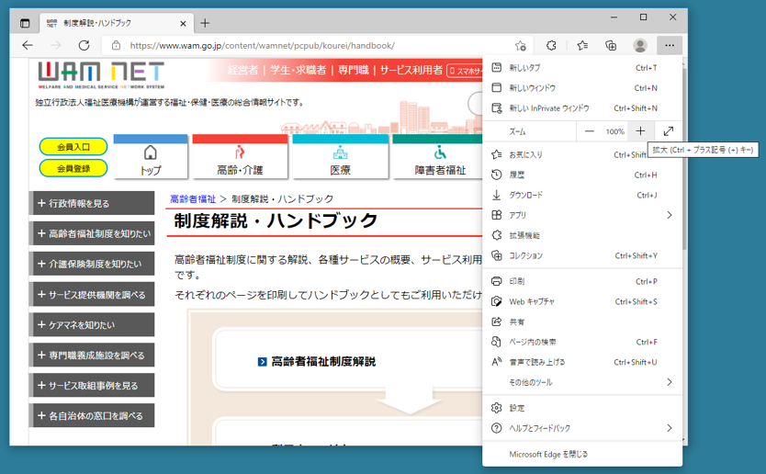Open お気に入り from the menu

581,154
